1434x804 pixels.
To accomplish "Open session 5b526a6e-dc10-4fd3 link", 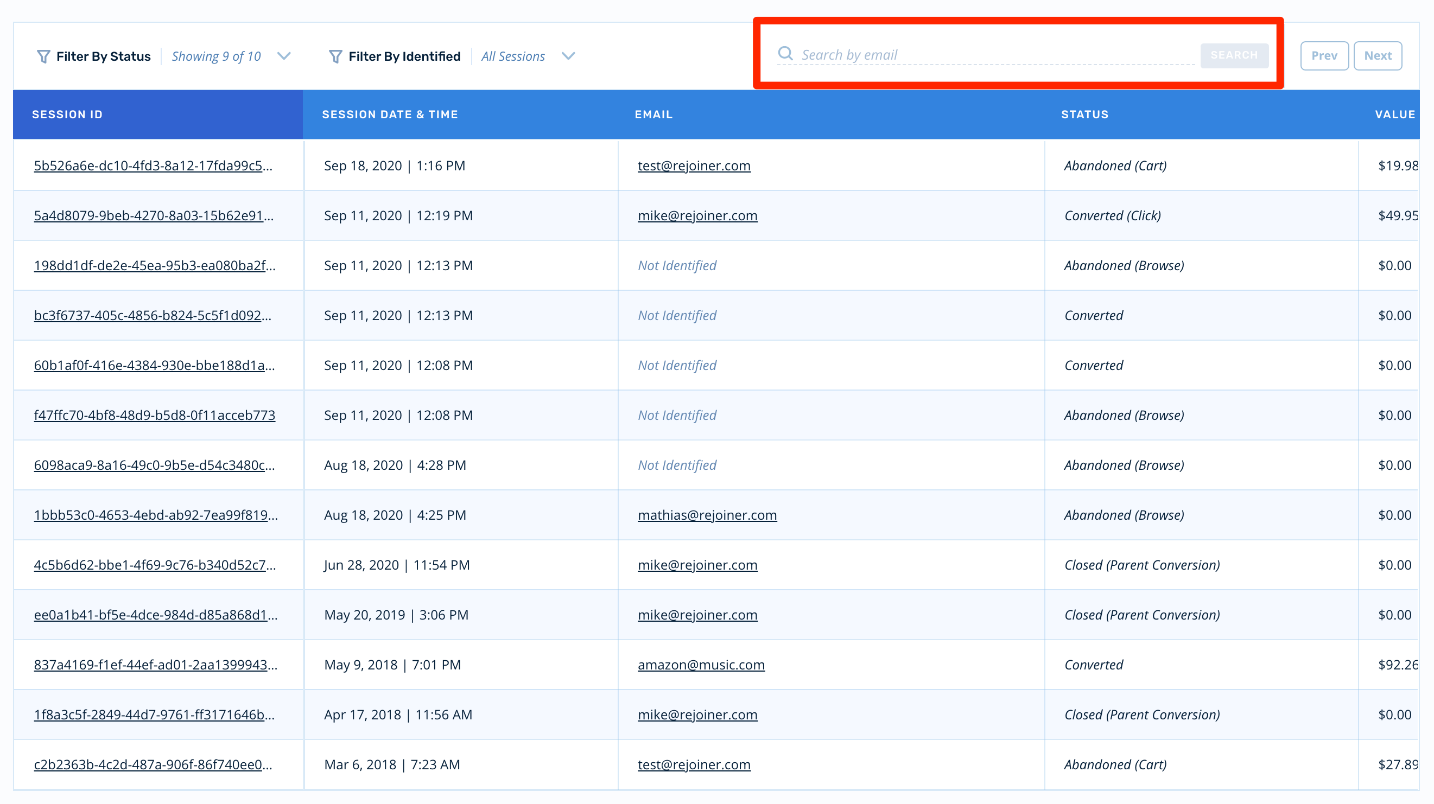I will click(153, 166).
